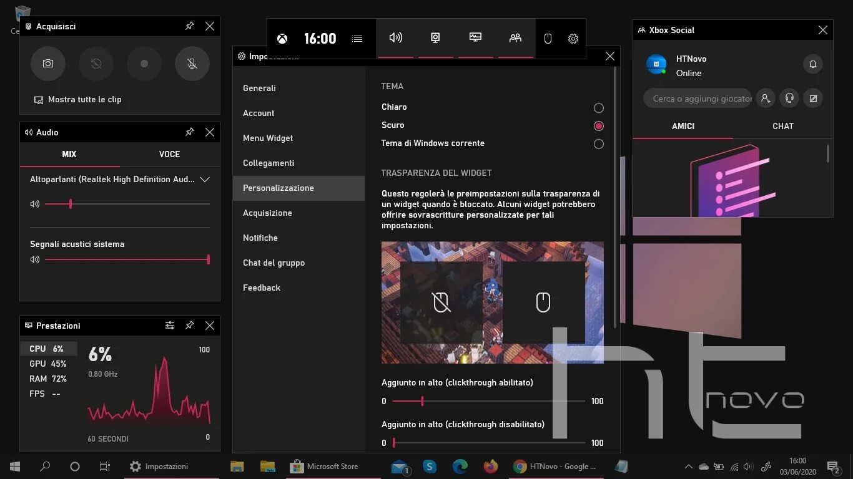Click the HTNovo profile avatar
The height and width of the screenshot is (479, 853).
pos(656,64)
